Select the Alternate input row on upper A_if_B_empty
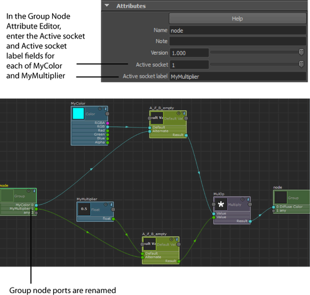This screenshot has width=310, height=295. point(168,131)
